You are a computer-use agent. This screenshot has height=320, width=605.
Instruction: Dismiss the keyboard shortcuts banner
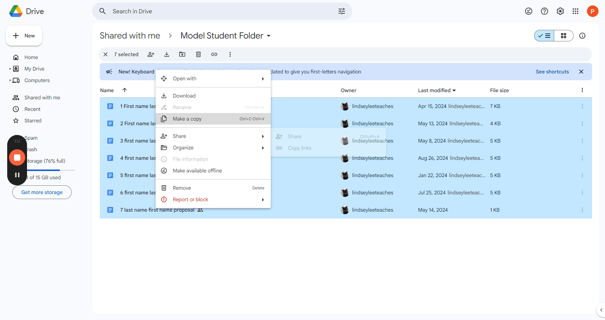coord(581,72)
